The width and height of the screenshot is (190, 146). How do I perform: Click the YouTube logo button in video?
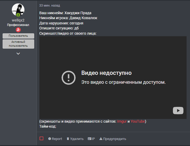coord(178,110)
